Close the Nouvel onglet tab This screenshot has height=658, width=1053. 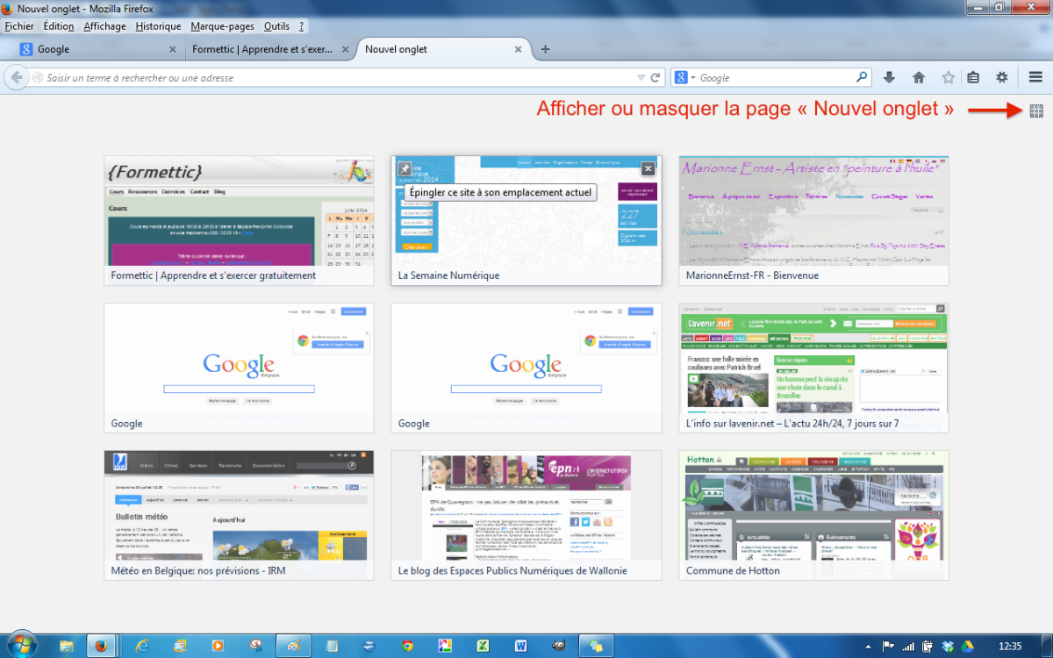point(519,50)
